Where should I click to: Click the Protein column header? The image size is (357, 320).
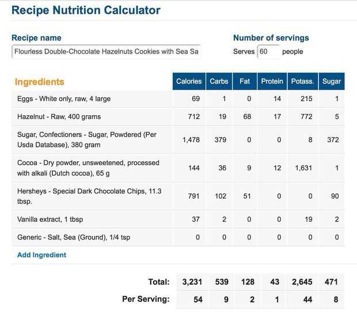(272, 82)
